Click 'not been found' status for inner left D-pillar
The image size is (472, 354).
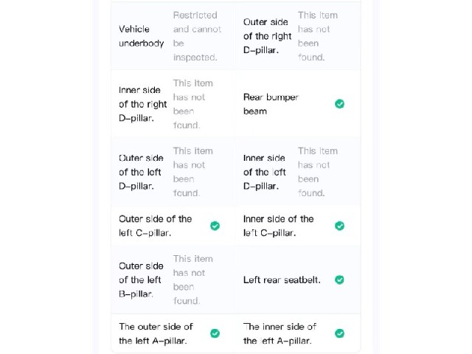click(x=318, y=172)
